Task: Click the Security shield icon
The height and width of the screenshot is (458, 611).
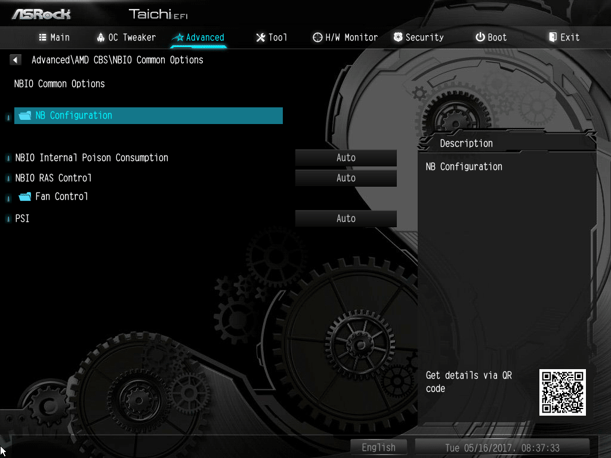Action: click(x=398, y=37)
